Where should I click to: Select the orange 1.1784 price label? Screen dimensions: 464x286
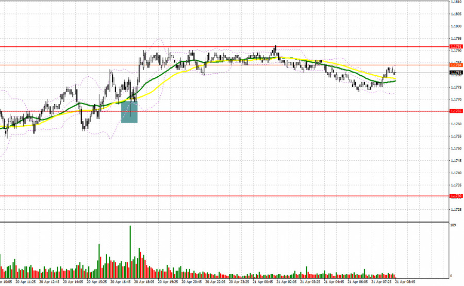click(x=456, y=65)
